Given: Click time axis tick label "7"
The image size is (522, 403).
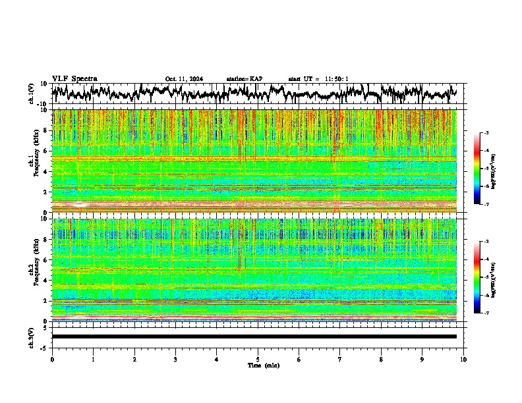Looking at the screenshot, I should [340, 360].
